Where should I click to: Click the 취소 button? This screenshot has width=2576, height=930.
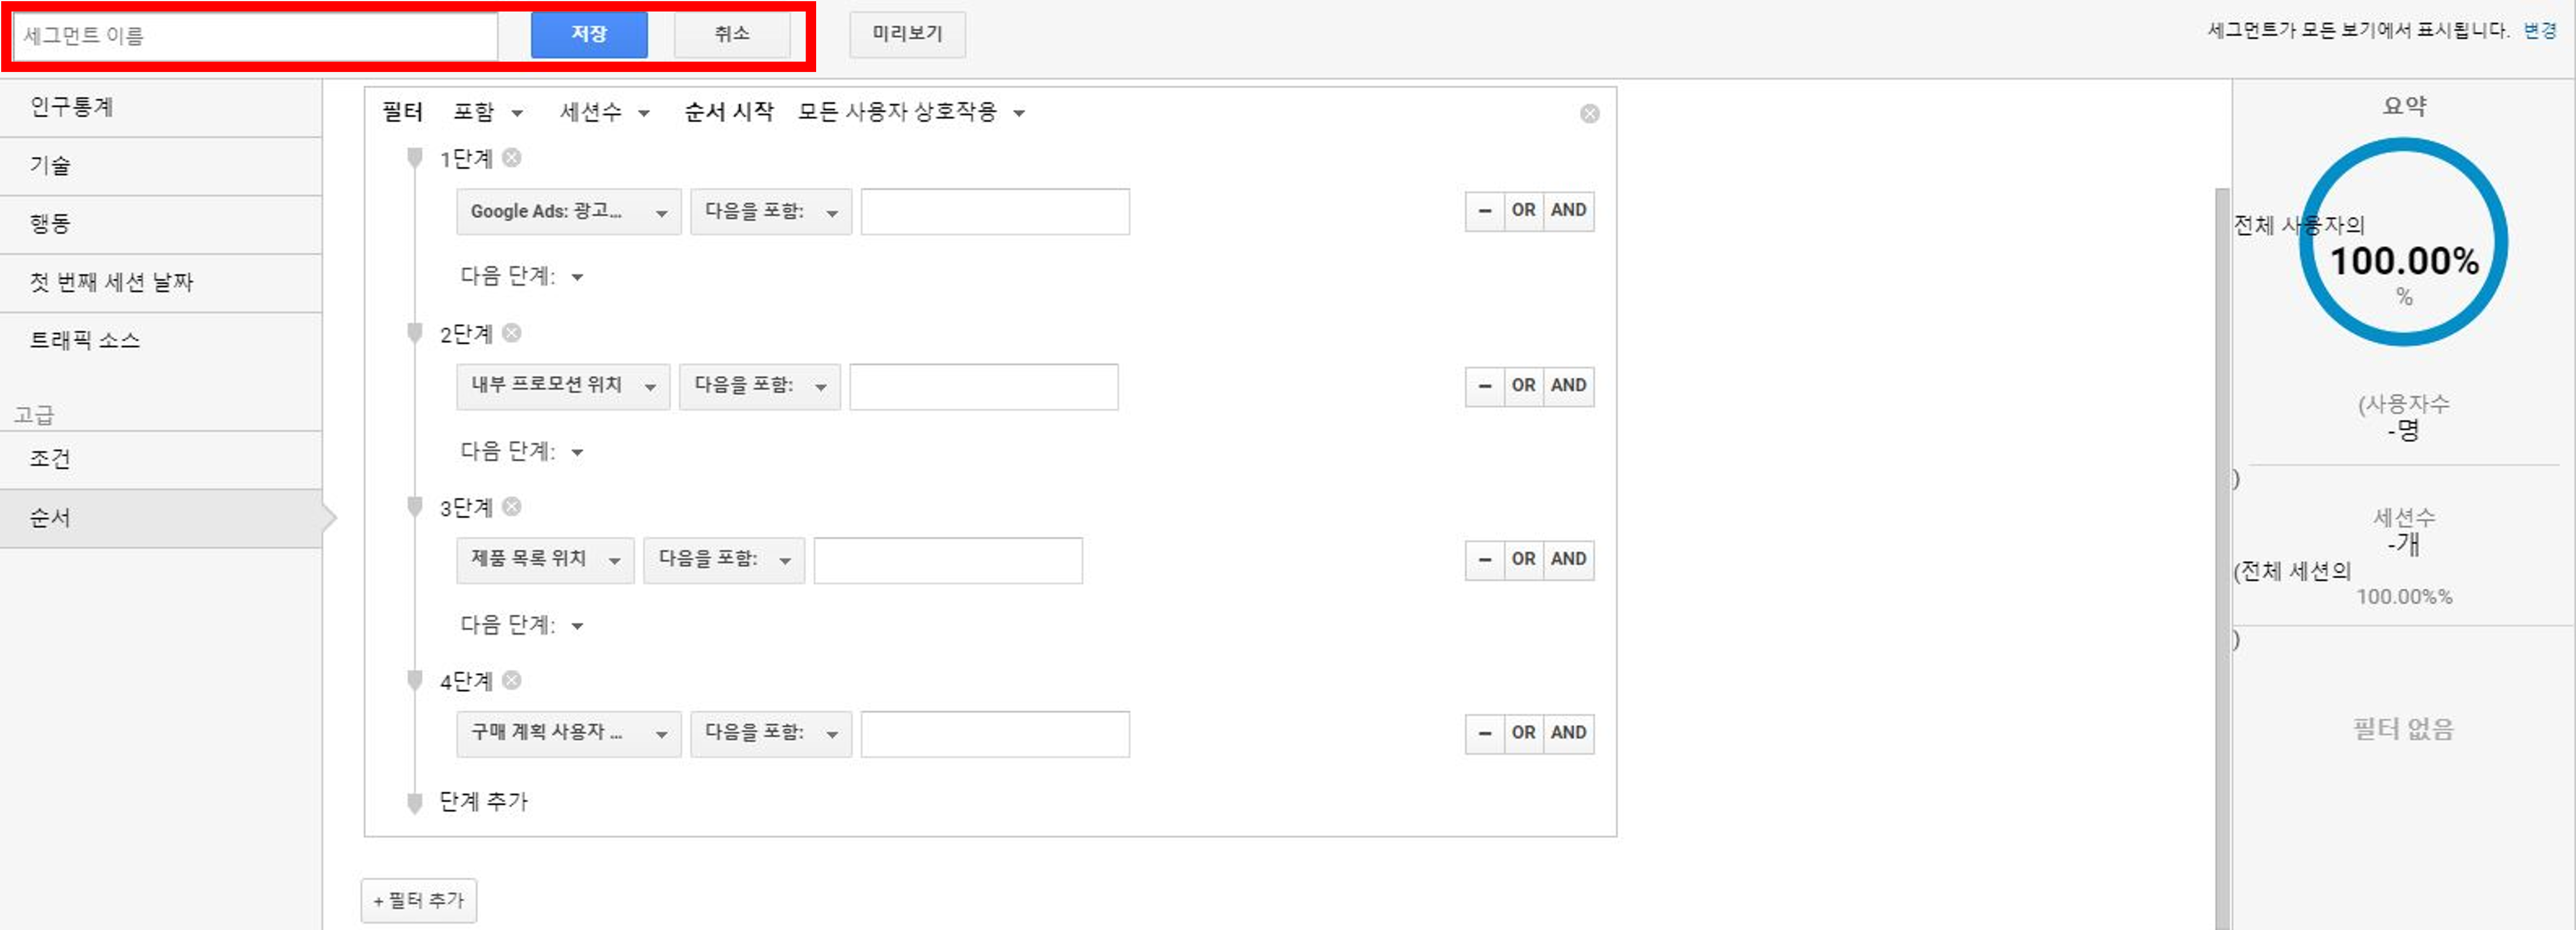coord(732,35)
